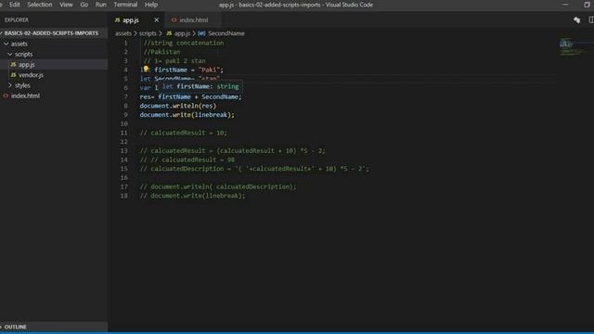Viewport: 594px width, 334px height.
Task: Click the calcuatedDescription comment on line 15
Action: click(x=254, y=169)
